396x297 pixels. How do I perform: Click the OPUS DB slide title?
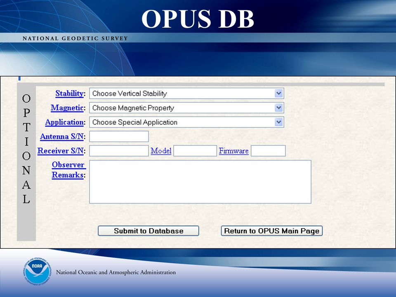pyautogui.click(x=198, y=19)
